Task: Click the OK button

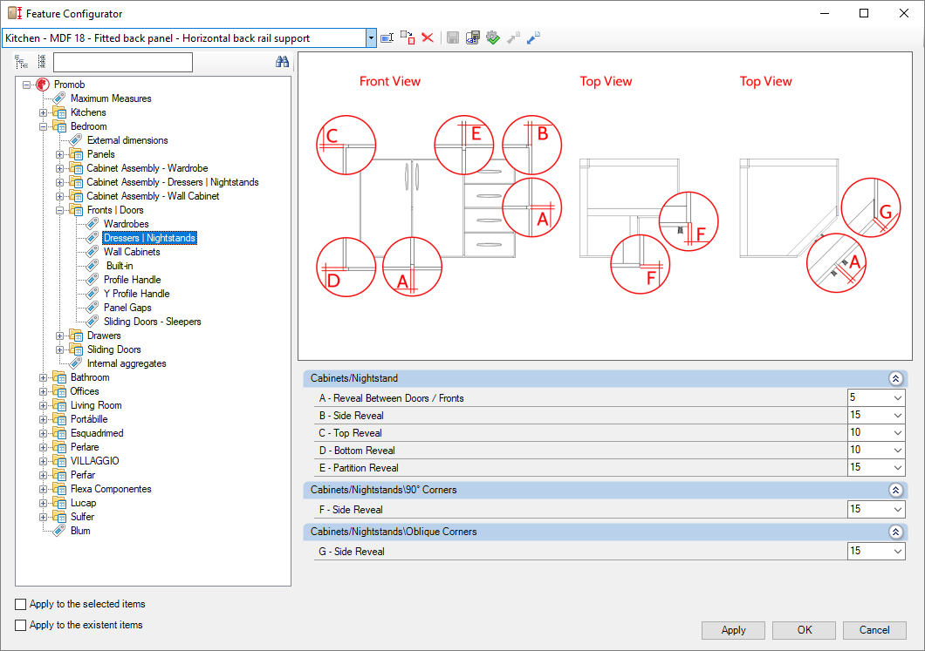Action: [804, 630]
